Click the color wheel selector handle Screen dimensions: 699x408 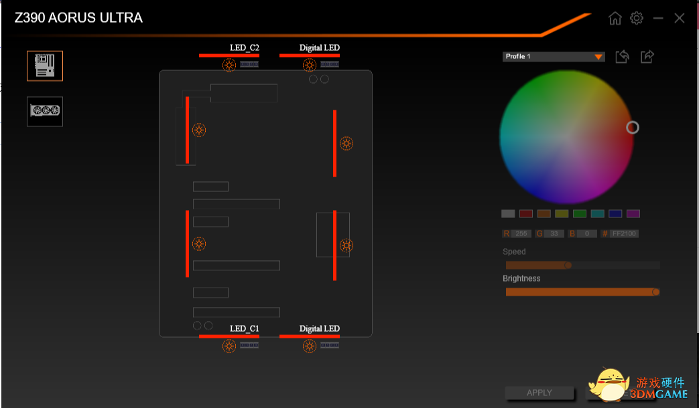pyautogui.click(x=632, y=128)
